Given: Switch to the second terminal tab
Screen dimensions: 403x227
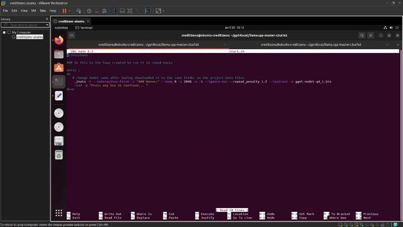Looking at the screenshot, I should pos(311,45).
